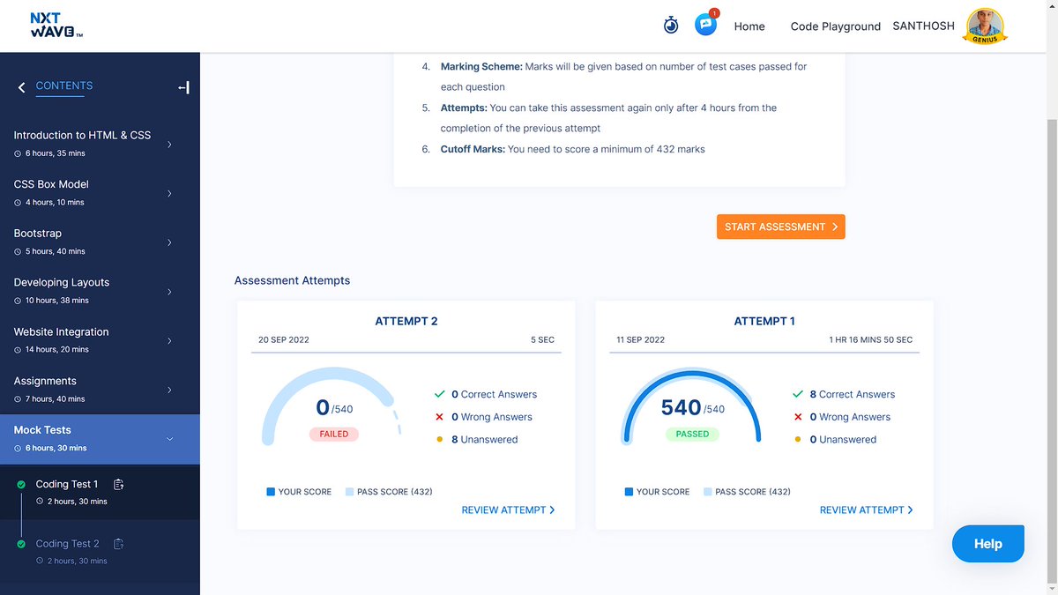Go to Home in the top navigation
This screenshot has width=1058, height=595.
point(749,26)
